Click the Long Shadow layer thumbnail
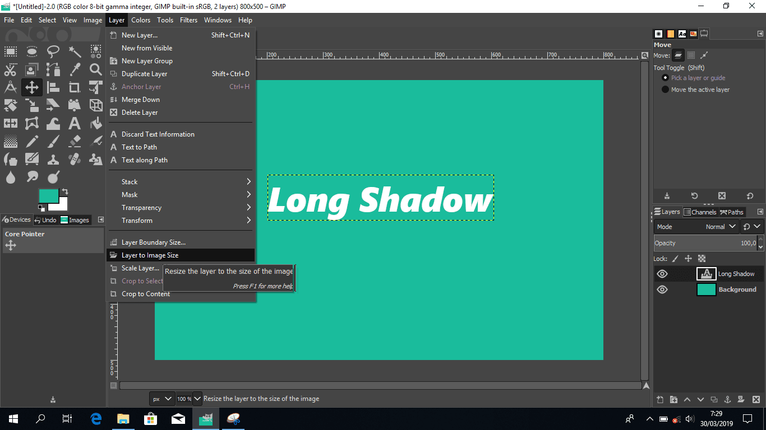The height and width of the screenshot is (430, 766). (707, 274)
